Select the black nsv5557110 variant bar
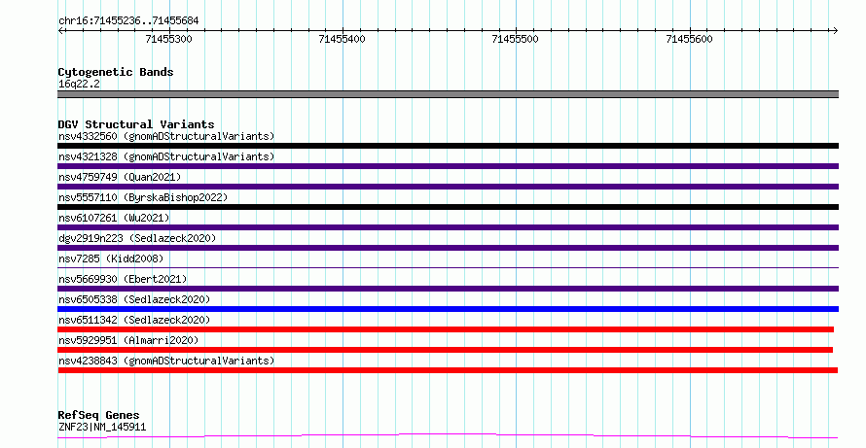 point(448,207)
